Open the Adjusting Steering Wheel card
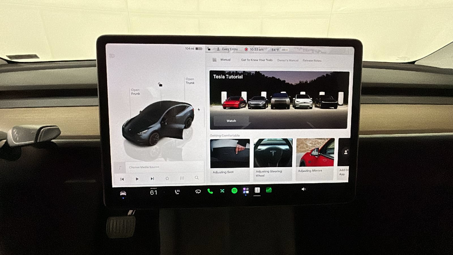 (x=273, y=160)
